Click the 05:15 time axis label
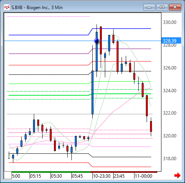The width and height of the screenshot is (185, 183). (36, 176)
